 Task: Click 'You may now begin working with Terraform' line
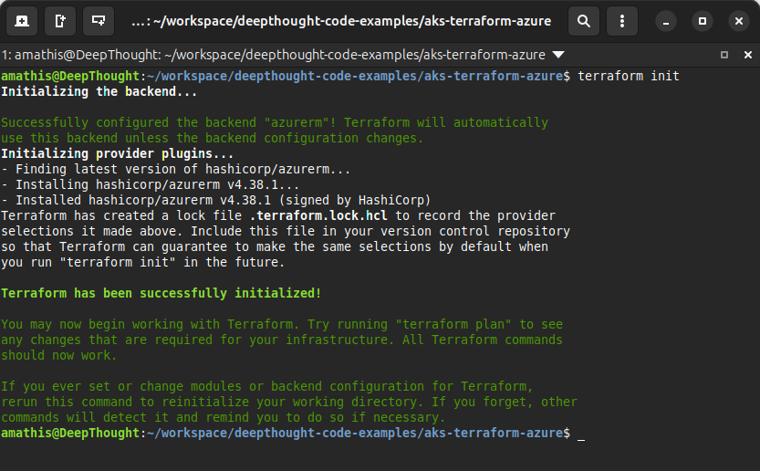(282, 325)
